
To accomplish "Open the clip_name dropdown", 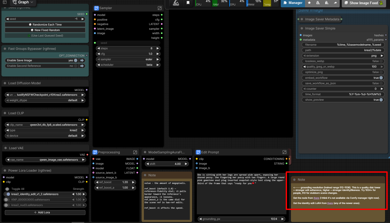I will (45, 125).
